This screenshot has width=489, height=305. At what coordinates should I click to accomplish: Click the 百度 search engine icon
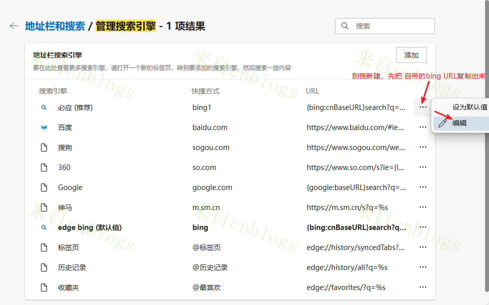[x=43, y=127]
